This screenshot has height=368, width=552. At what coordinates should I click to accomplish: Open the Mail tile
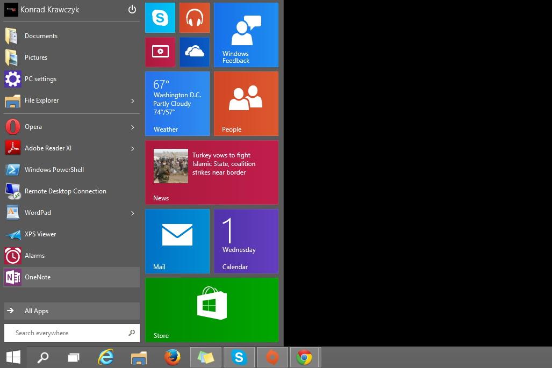point(177,241)
